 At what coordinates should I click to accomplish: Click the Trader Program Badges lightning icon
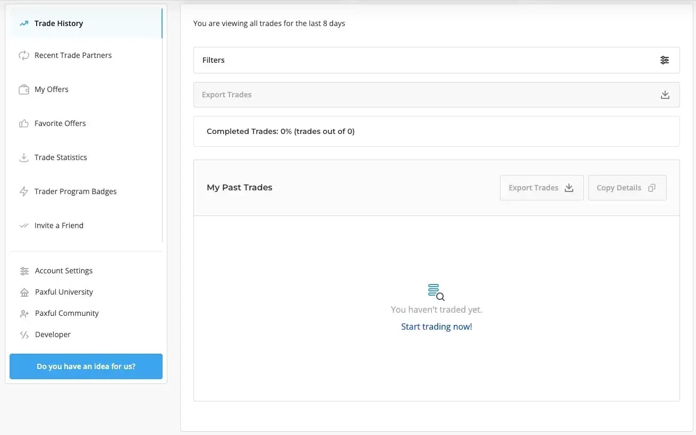pos(23,191)
